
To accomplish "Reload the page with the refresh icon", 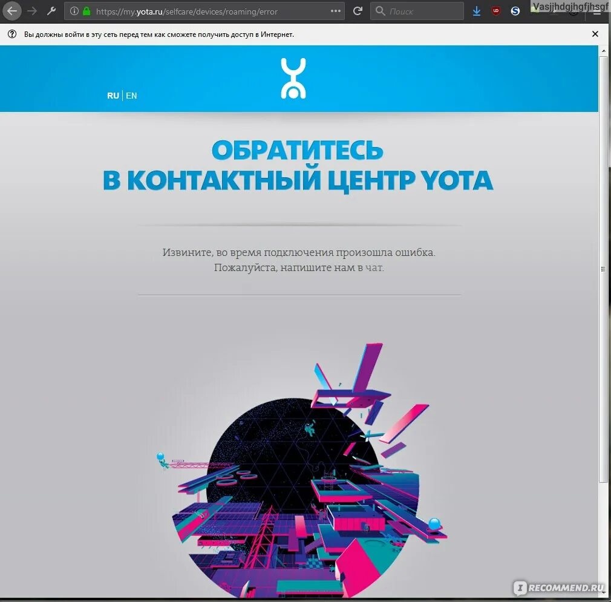I will (x=358, y=11).
